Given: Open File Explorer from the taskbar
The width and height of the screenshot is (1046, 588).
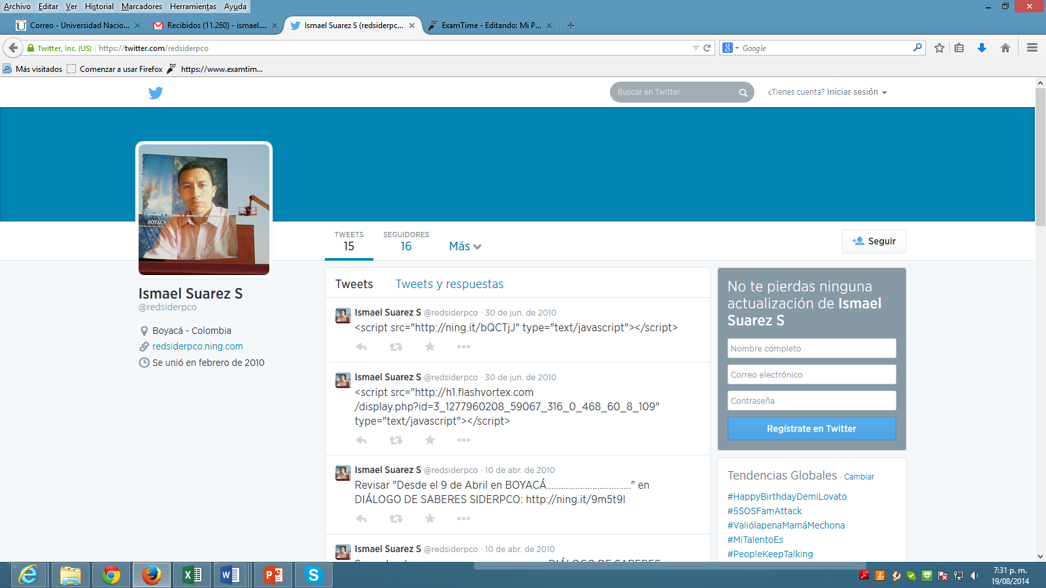Looking at the screenshot, I should [x=70, y=575].
